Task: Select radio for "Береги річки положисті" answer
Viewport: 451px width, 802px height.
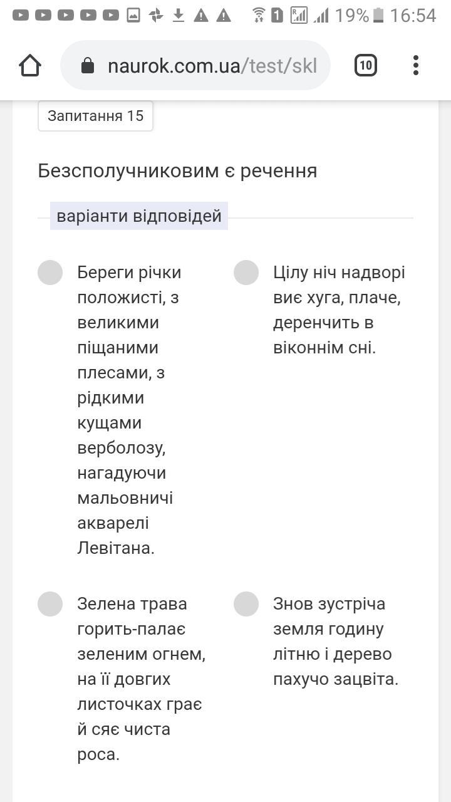Action: click(x=50, y=273)
